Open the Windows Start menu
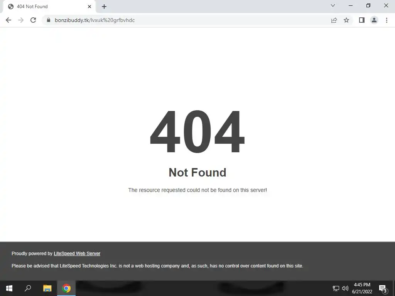This screenshot has height=296, width=395. [x=9, y=288]
